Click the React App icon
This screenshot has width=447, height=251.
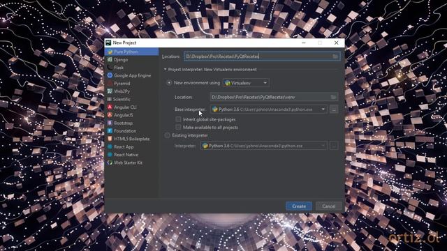pyautogui.click(x=110, y=147)
